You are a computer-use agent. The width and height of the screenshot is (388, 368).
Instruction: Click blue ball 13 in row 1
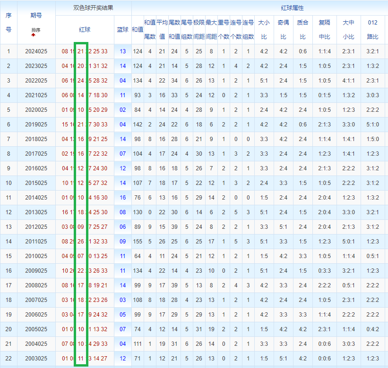click(x=123, y=51)
